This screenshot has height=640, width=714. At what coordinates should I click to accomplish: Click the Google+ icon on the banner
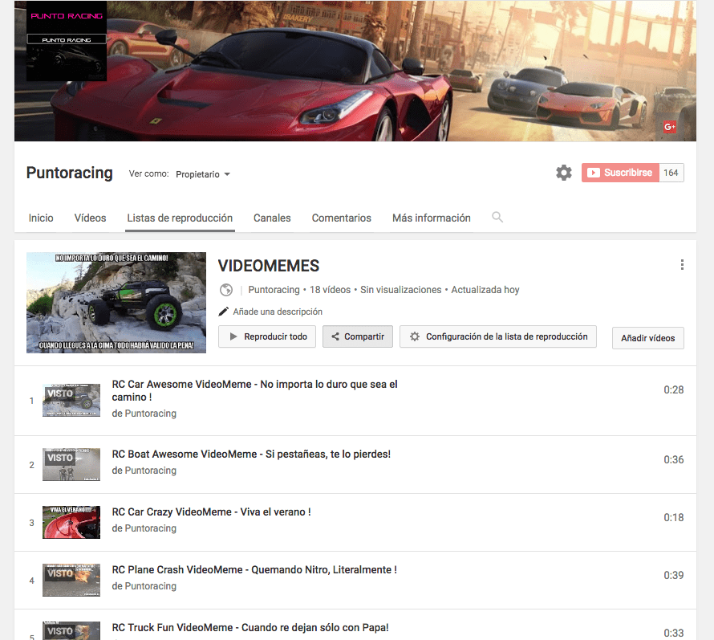click(x=669, y=127)
